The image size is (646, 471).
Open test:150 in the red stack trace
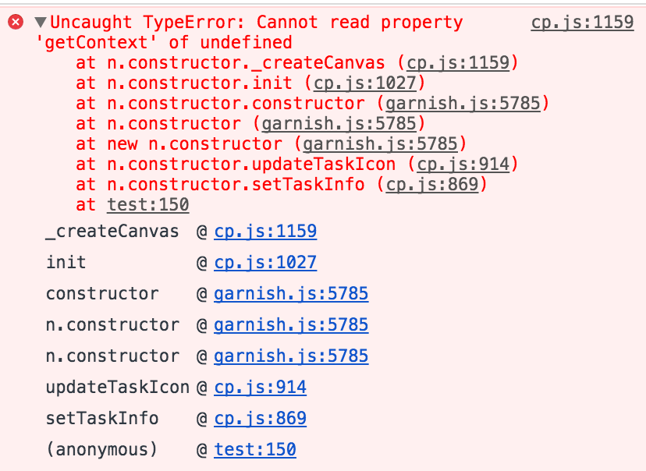[x=147, y=204]
